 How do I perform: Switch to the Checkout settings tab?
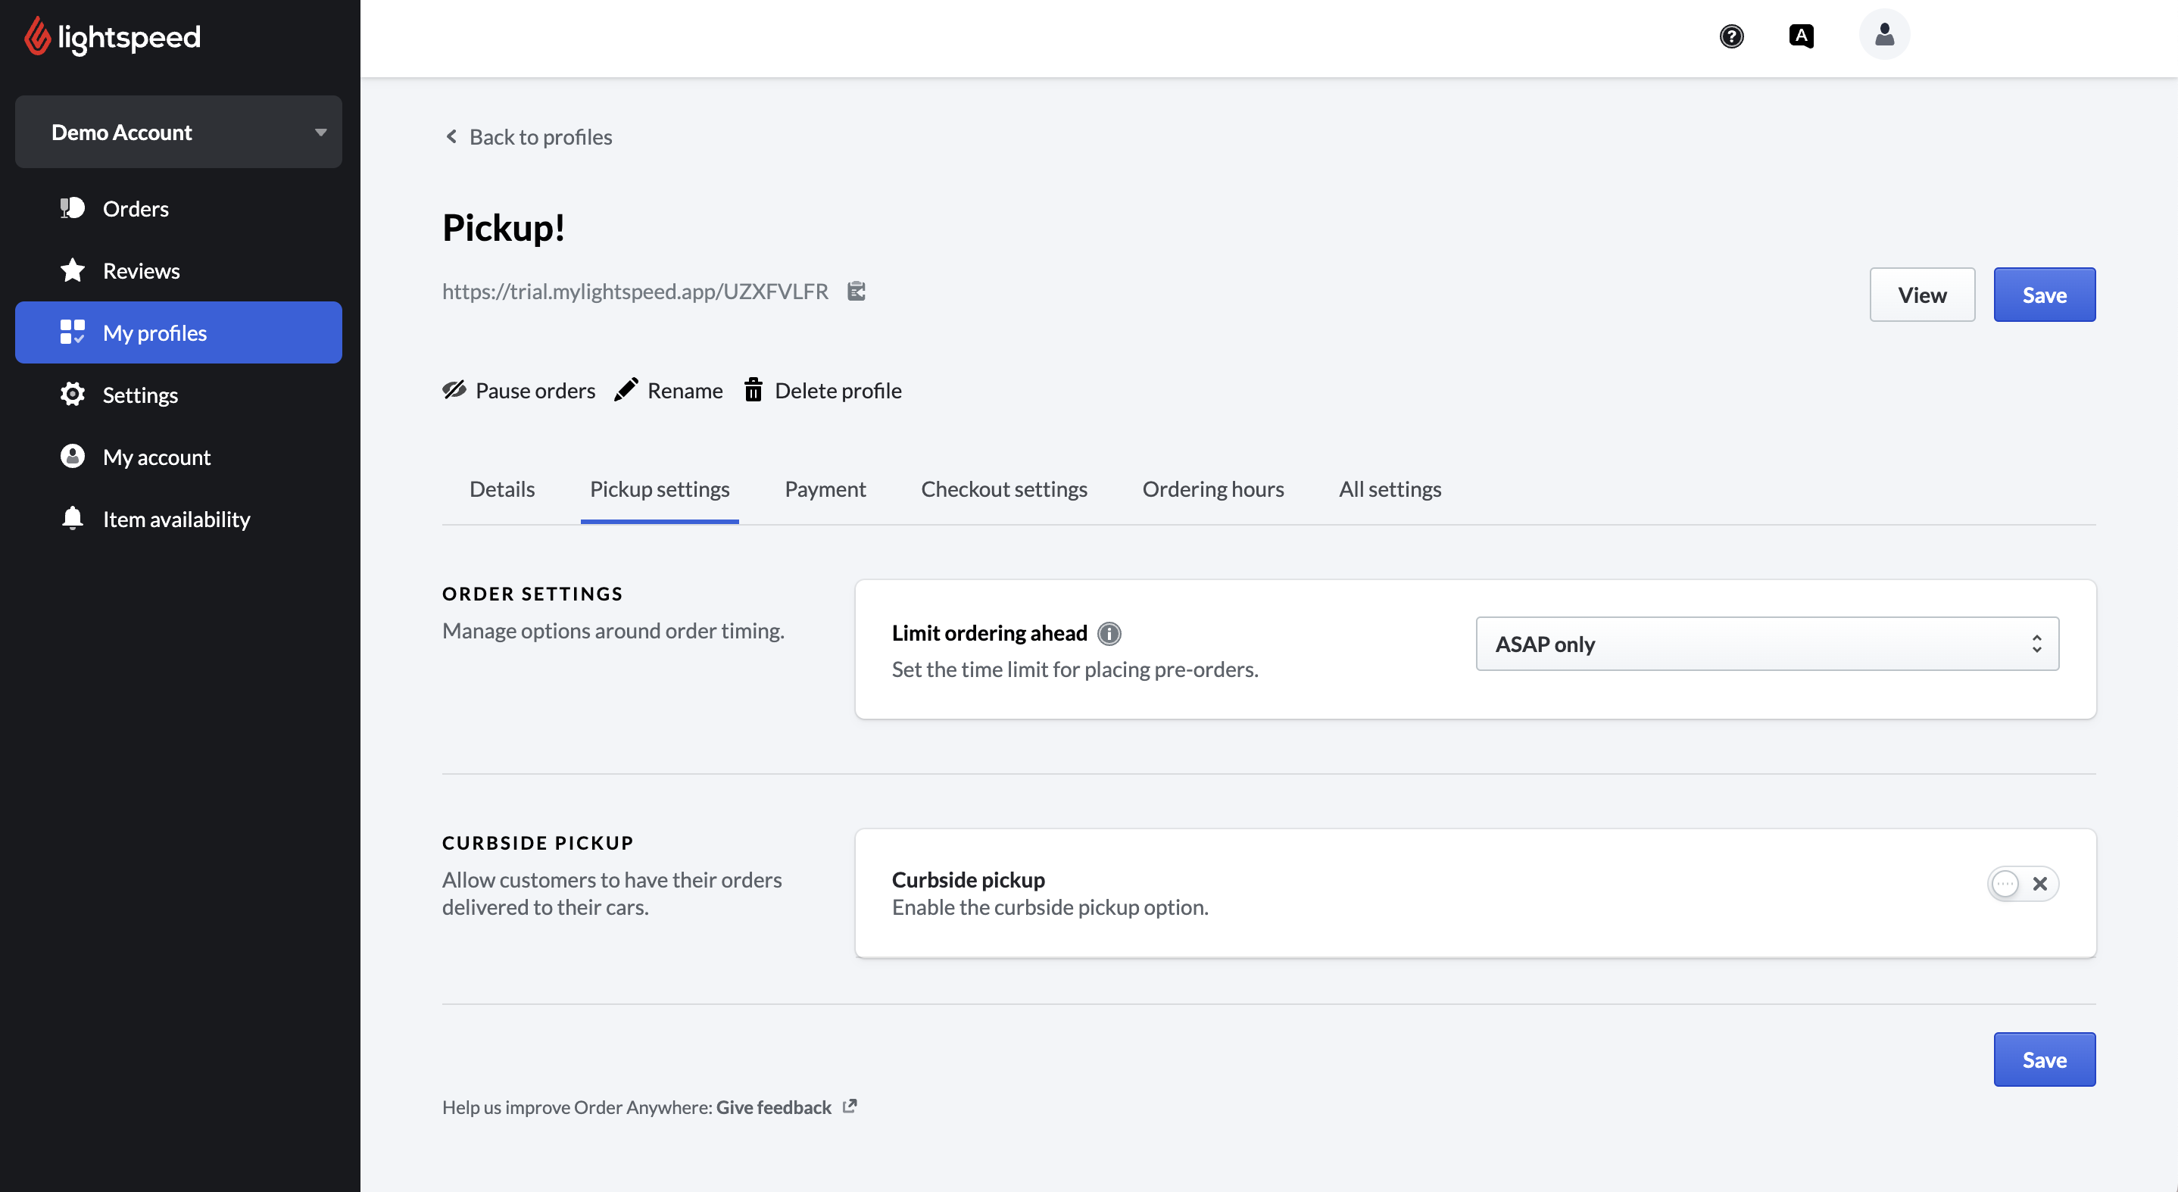[x=1003, y=488]
